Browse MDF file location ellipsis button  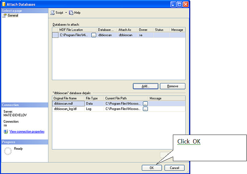pyautogui.click(x=94, y=35)
